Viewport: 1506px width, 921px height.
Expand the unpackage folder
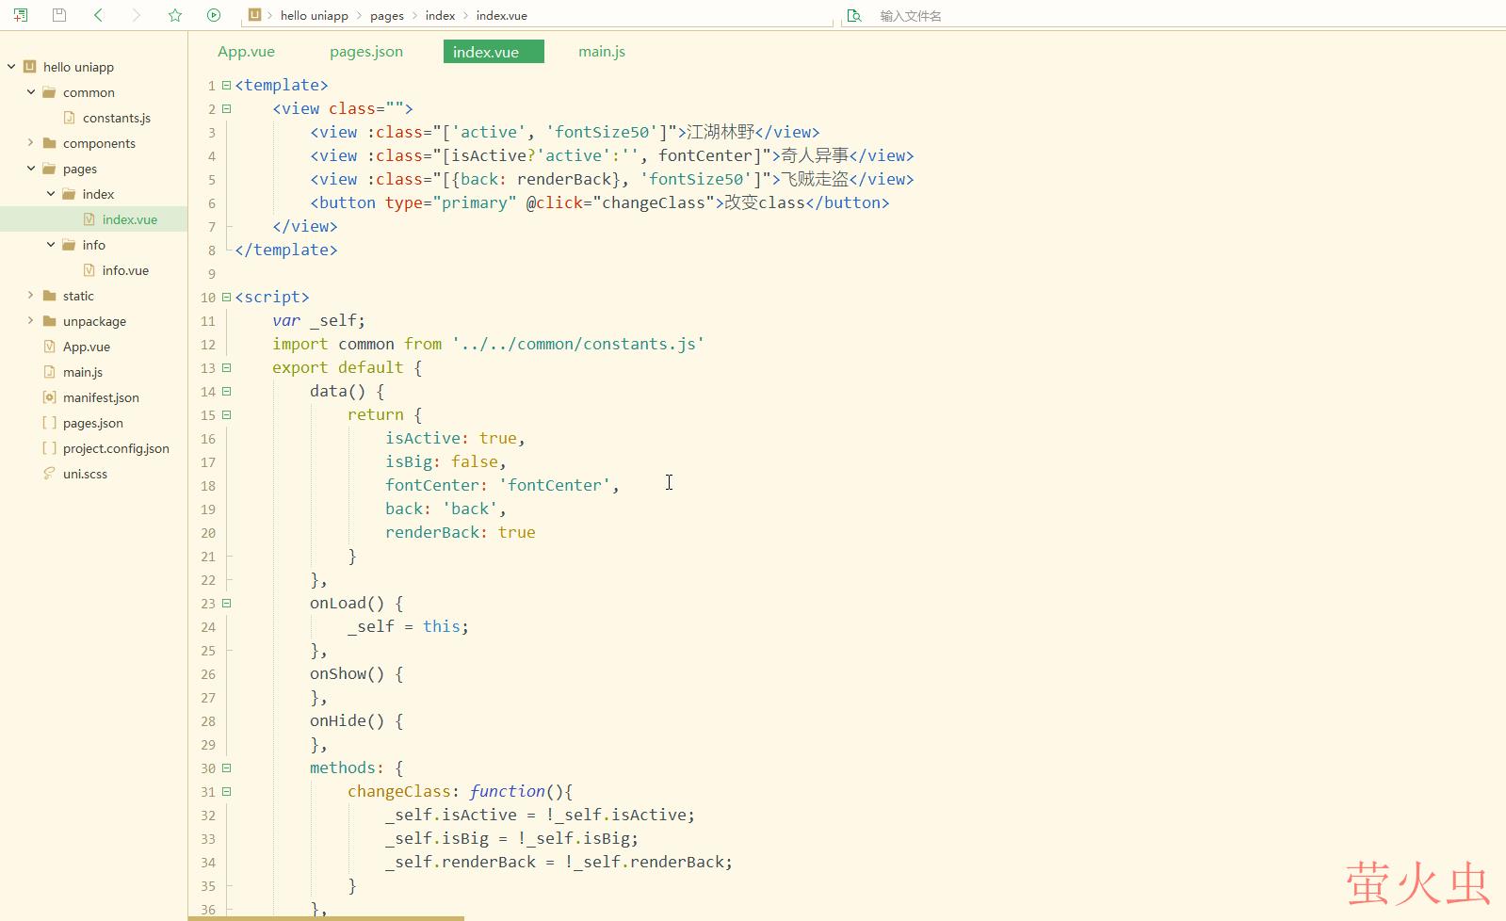tap(31, 321)
